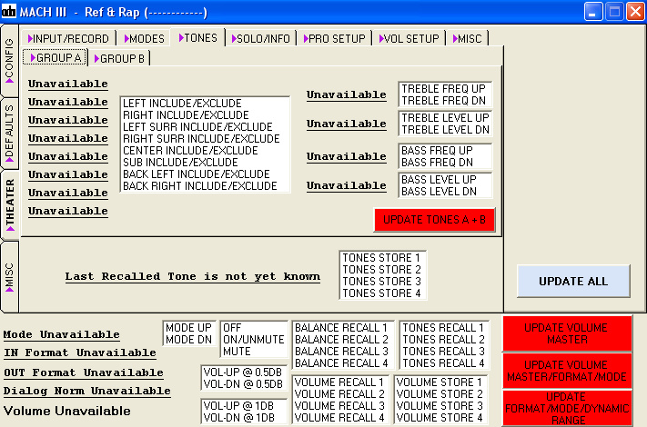The height and width of the screenshot is (427, 647).
Task: Go to the PRO SETUP tab
Action: [334, 39]
